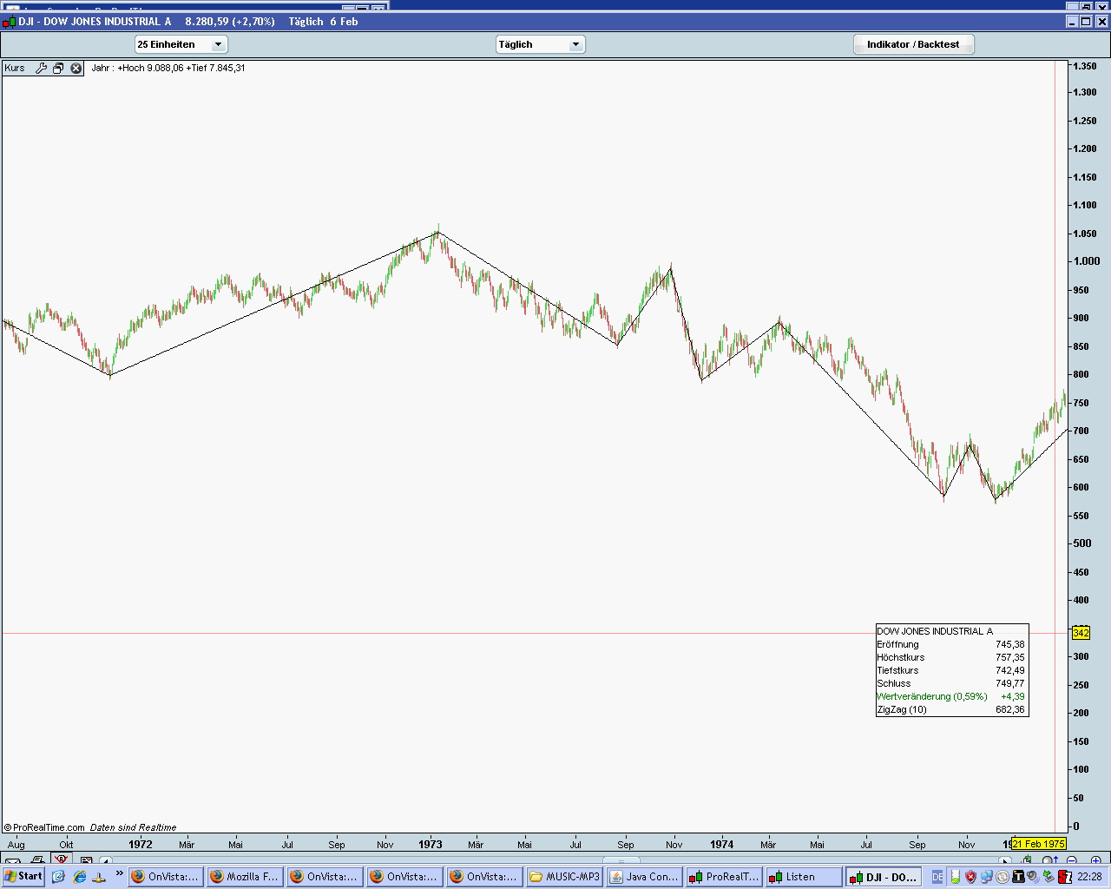Close the Kurs panel with its X icon

[76, 68]
